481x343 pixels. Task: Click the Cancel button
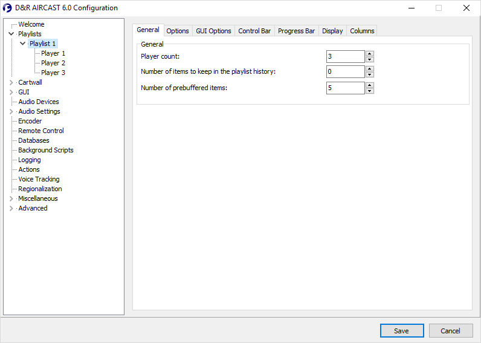pyautogui.click(x=451, y=331)
